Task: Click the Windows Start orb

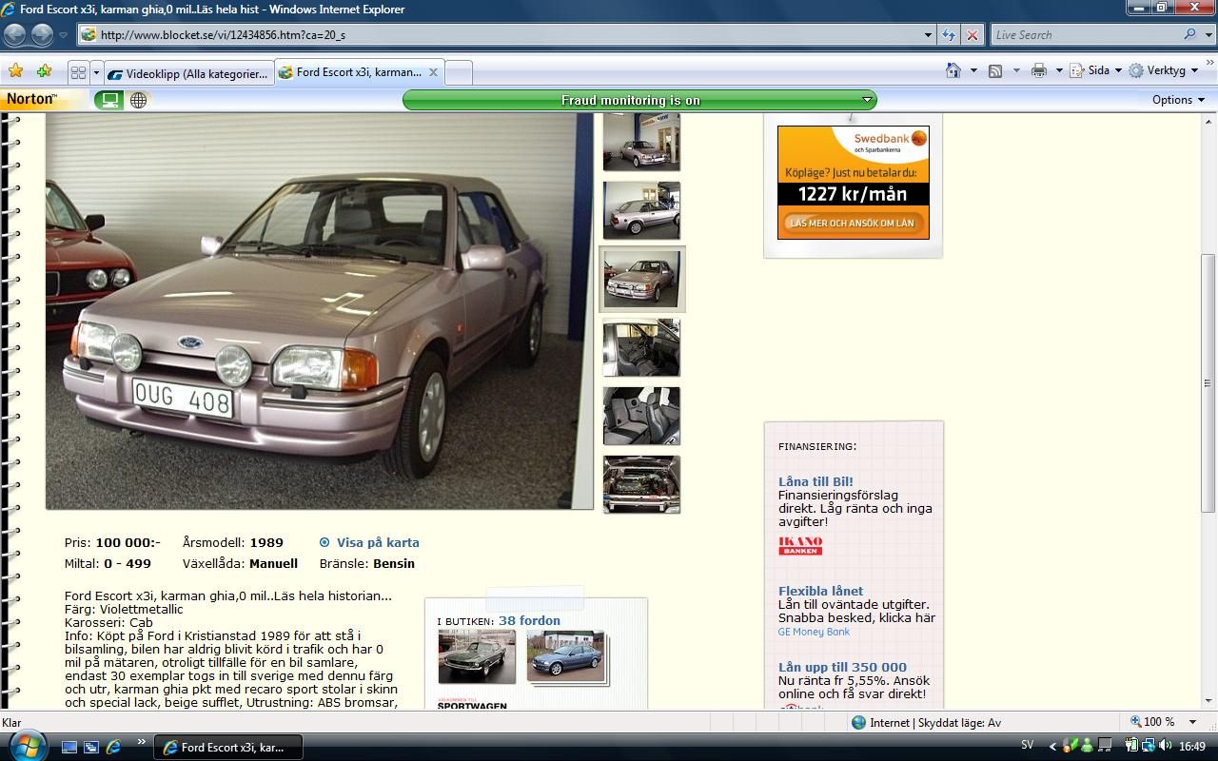Action: tap(26, 745)
